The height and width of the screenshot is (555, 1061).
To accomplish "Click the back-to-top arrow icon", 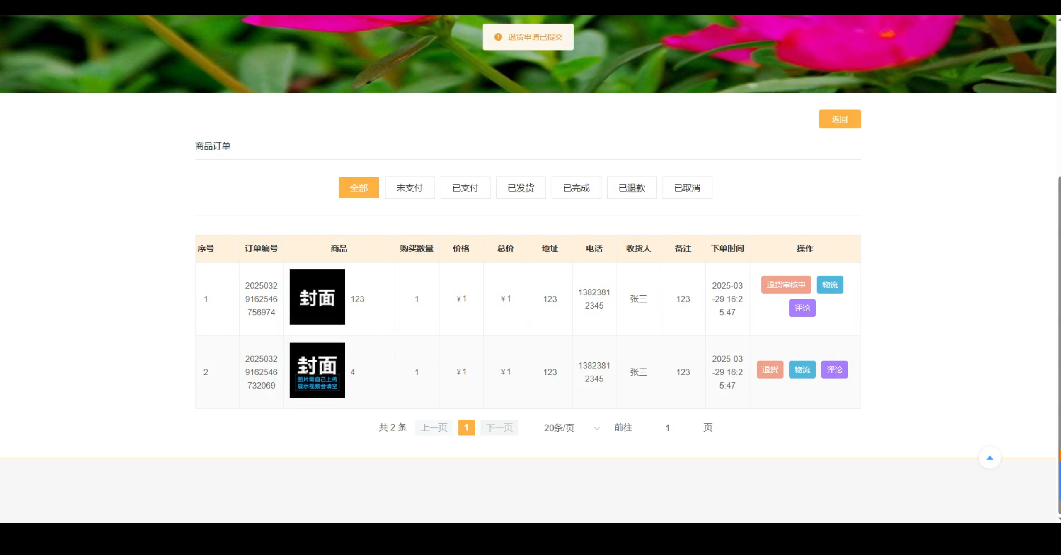I will click(x=990, y=458).
